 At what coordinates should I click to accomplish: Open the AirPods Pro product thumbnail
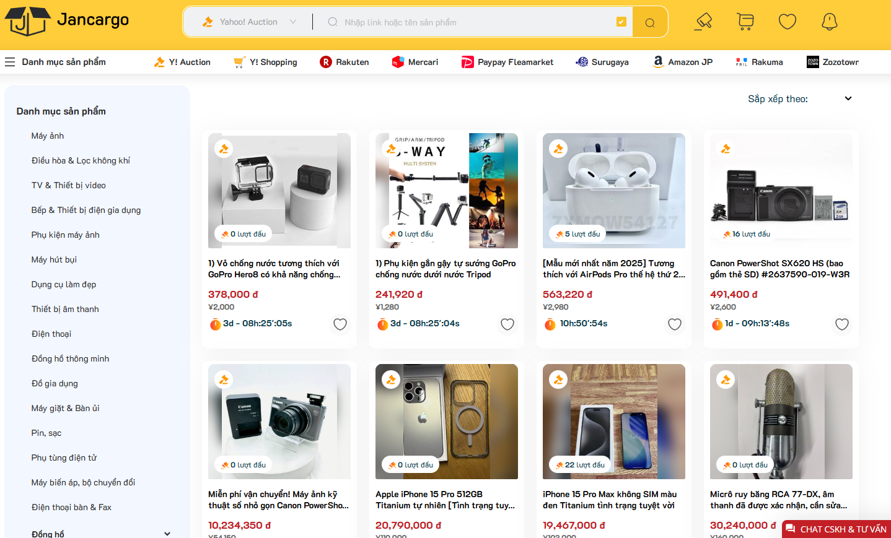[x=613, y=190]
